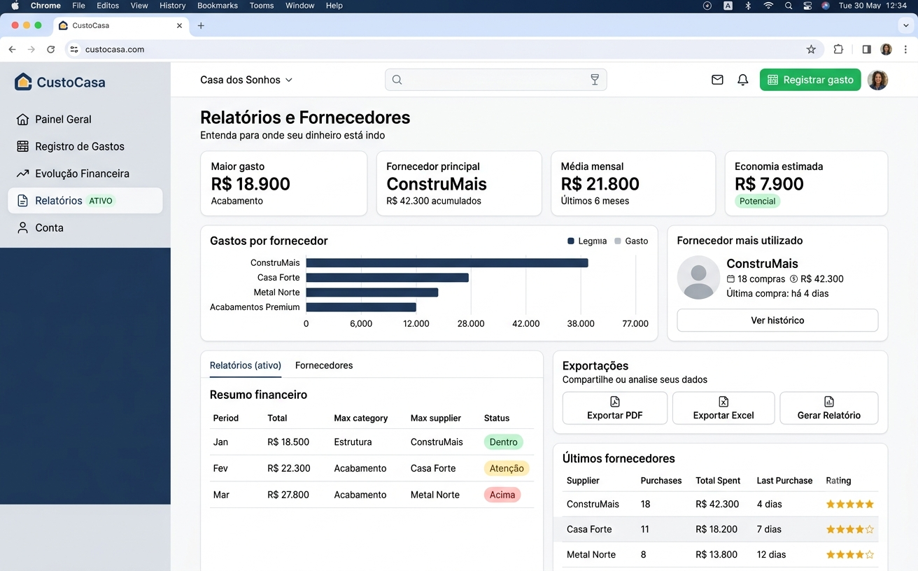The image size is (918, 571).
Task: Click macOS Spotlight search icon
Action: coord(789,6)
